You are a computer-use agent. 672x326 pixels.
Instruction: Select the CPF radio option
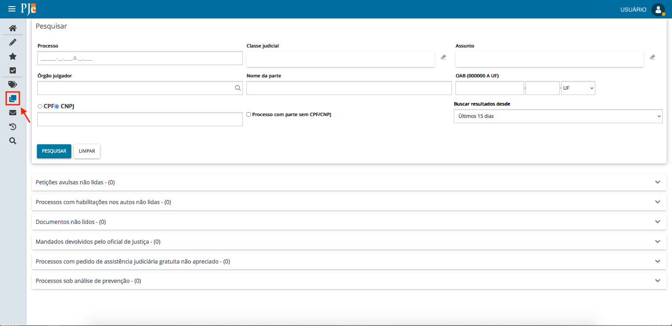point(40,106)
